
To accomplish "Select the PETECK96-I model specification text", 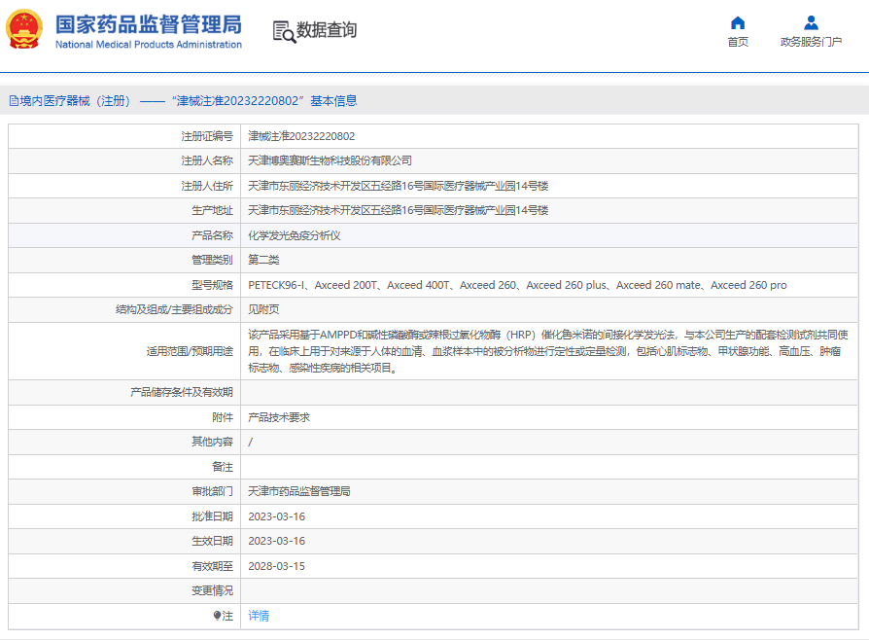I will (x=517, y=285).
